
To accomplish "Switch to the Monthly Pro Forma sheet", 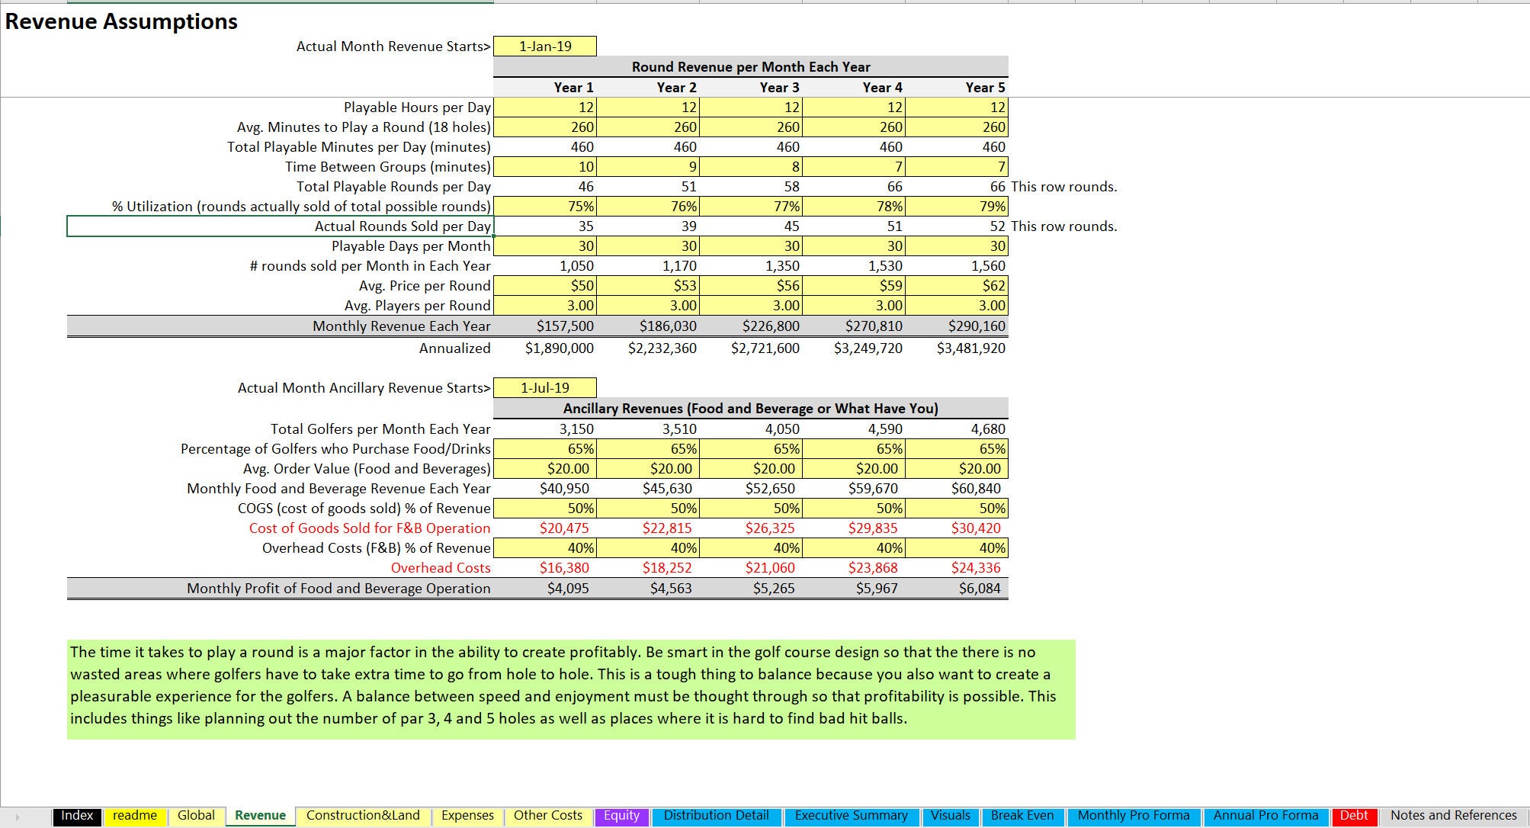I will pyautogui.click(x=1133, y=815).
